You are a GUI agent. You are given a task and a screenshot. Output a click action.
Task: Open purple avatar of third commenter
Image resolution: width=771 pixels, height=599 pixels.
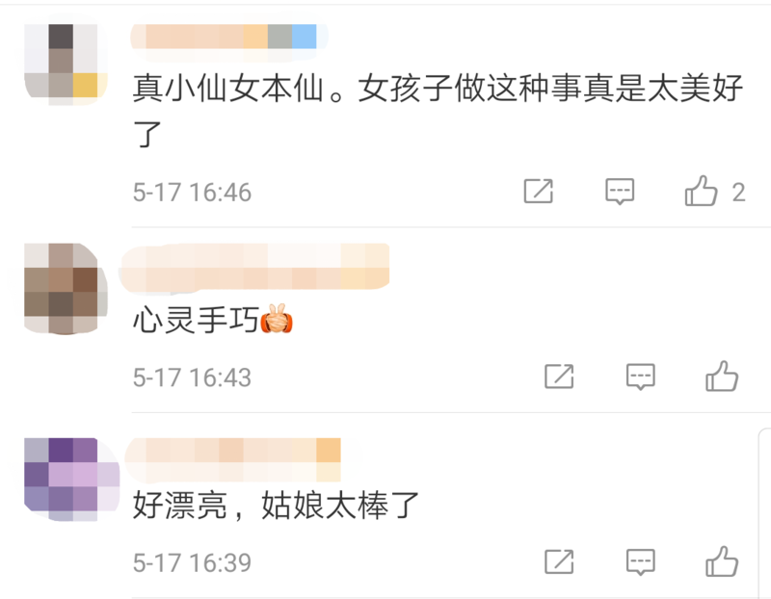pyautogui.click(x=71, y=479)
